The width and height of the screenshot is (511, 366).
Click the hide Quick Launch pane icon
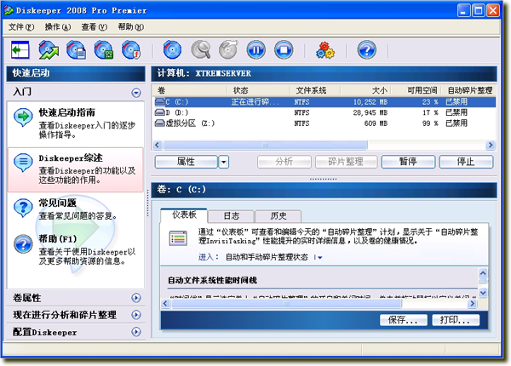click(20, 49)
